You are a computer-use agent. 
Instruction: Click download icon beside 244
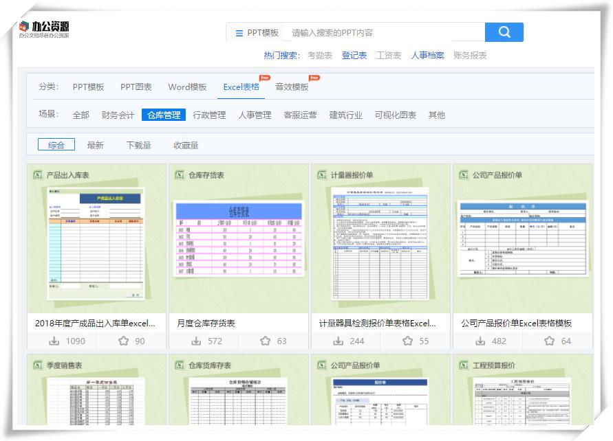point(338,341)
